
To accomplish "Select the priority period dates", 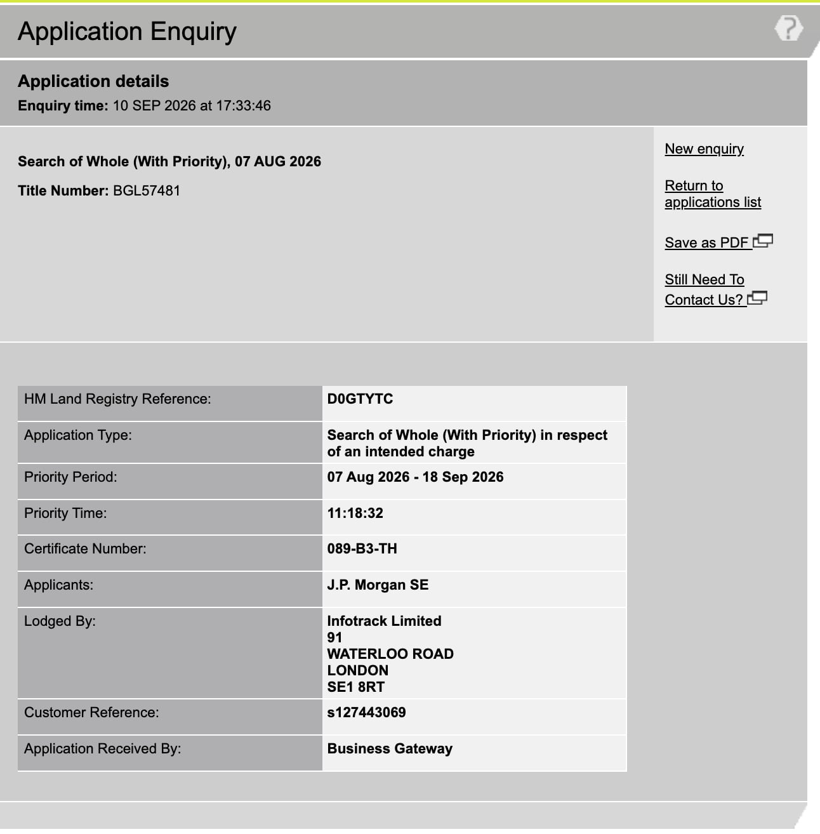I will [415, 477].
